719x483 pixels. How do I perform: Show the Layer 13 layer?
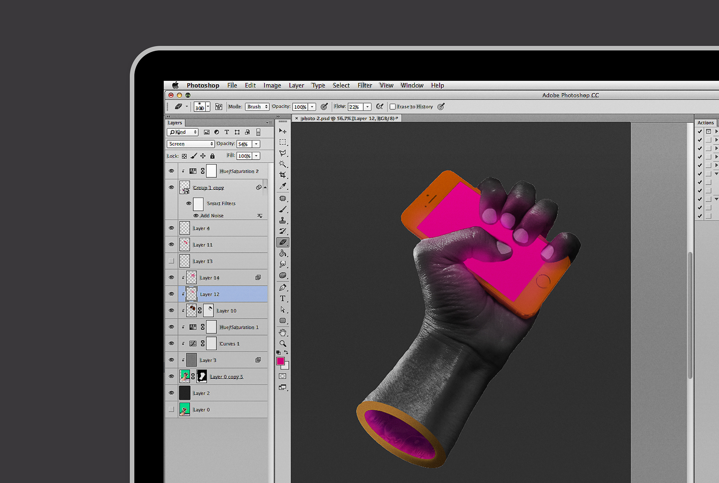pyautogui.click(x=172, y=261)
